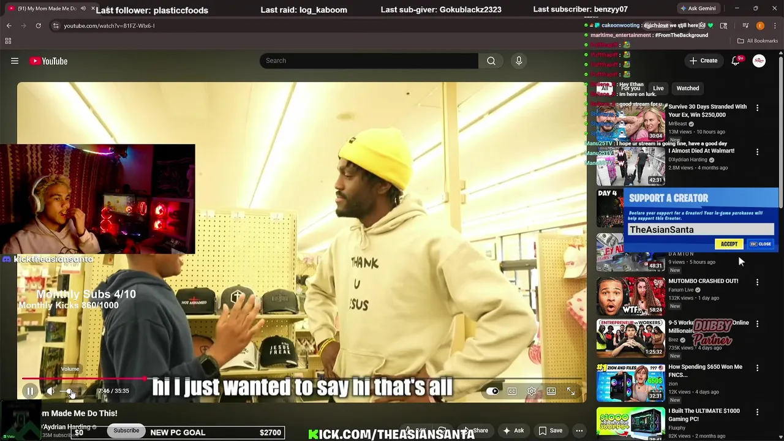
Task: Reload the page
Action: pos(38,26)
